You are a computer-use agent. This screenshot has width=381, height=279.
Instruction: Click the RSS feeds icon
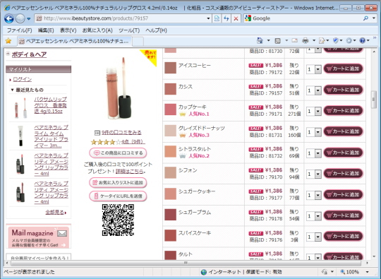point(277,41)
